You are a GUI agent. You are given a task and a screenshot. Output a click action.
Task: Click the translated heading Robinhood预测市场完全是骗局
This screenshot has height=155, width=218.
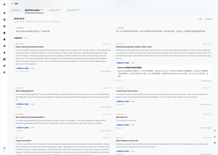(130, 68)
